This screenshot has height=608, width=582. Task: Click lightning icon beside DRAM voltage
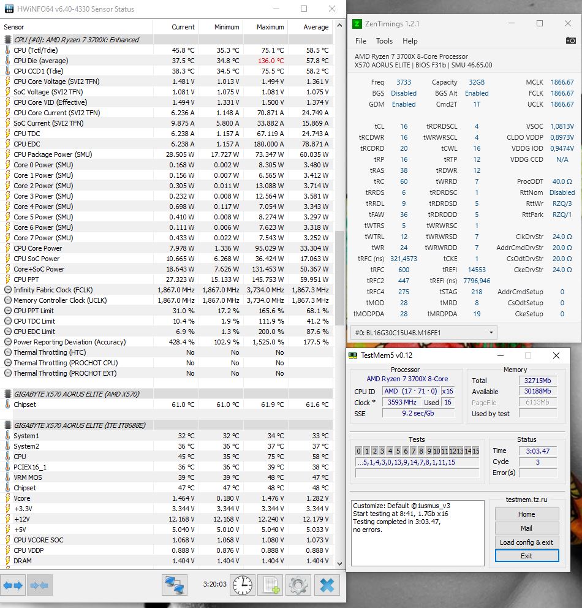click(x=7, y=561)
